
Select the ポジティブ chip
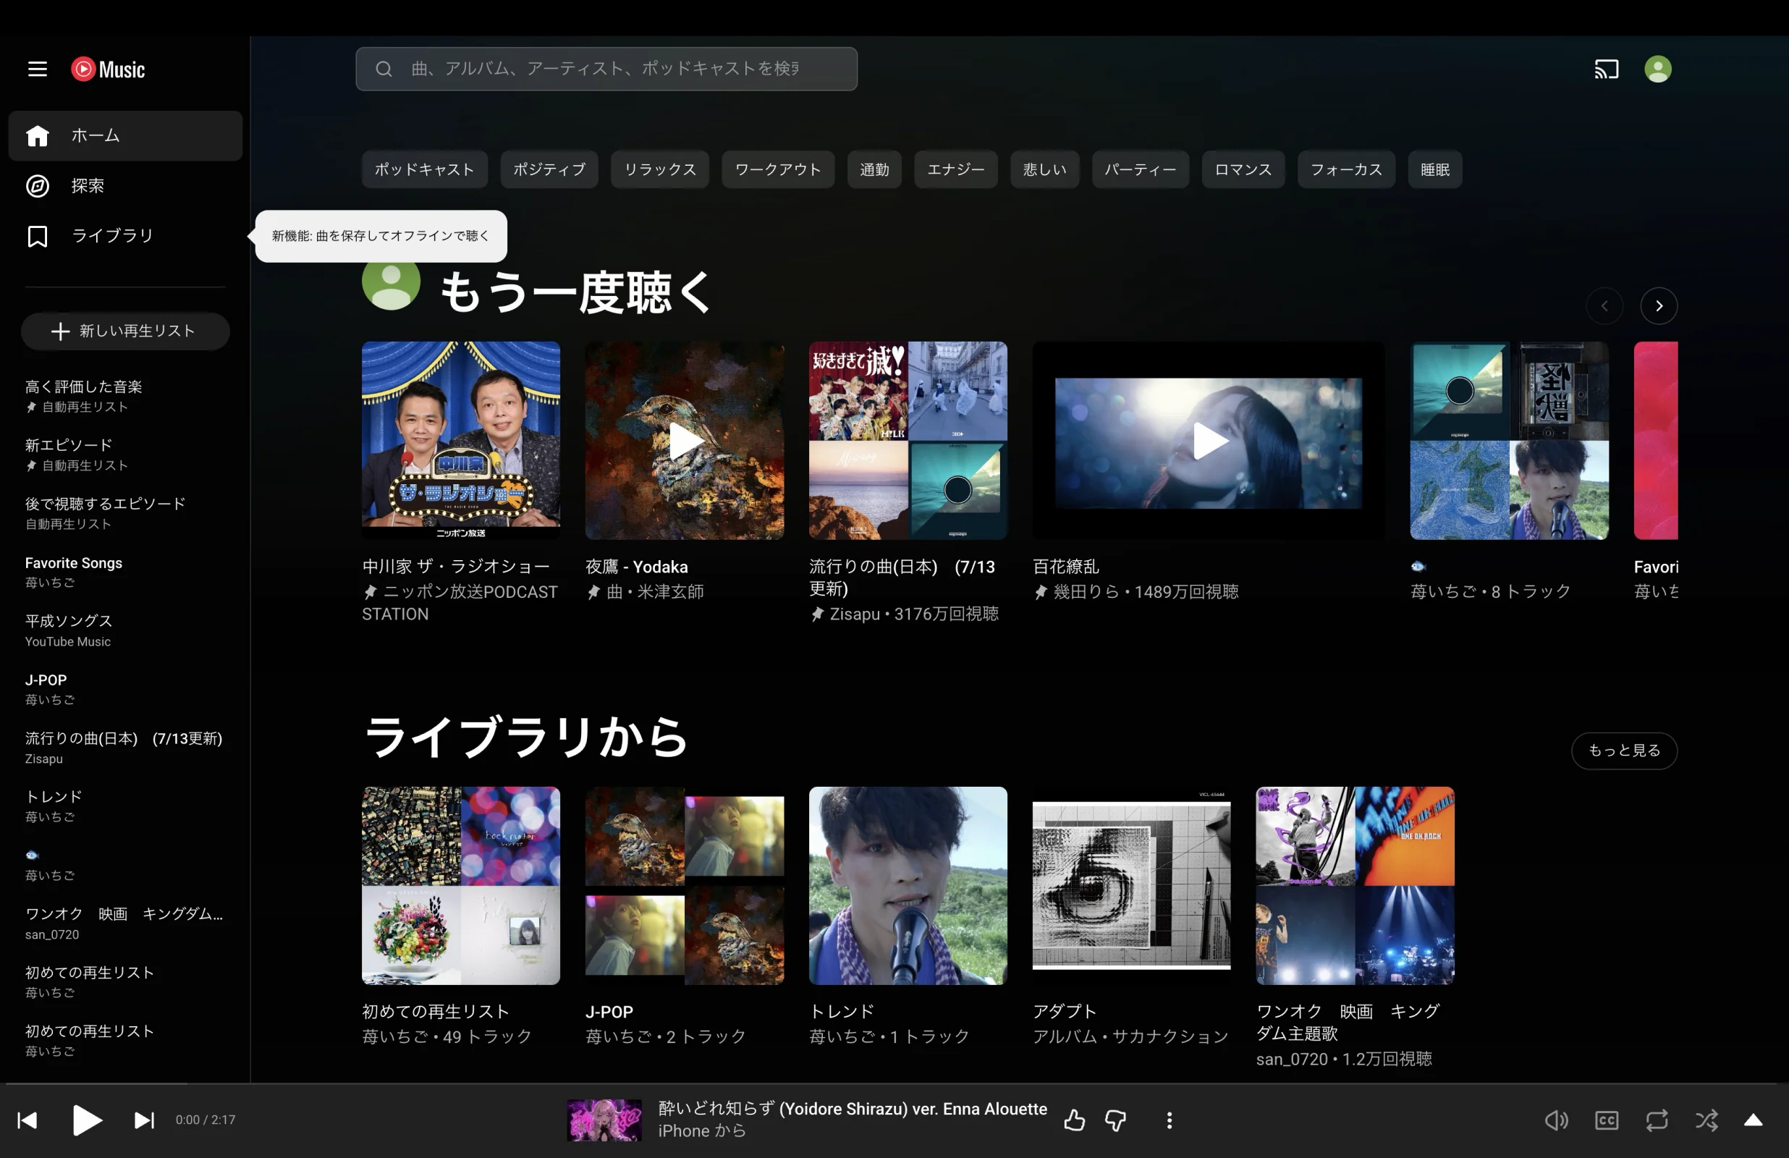[x=549, y=169]
